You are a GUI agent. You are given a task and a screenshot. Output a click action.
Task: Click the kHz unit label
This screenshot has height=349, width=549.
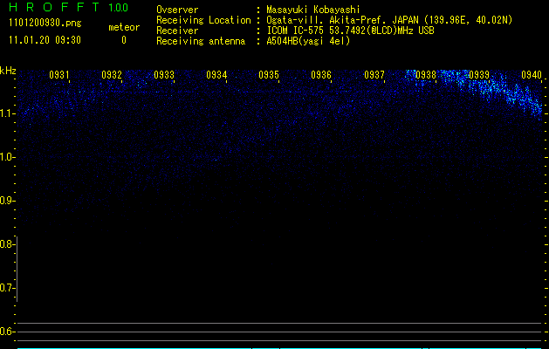(8, 71)
